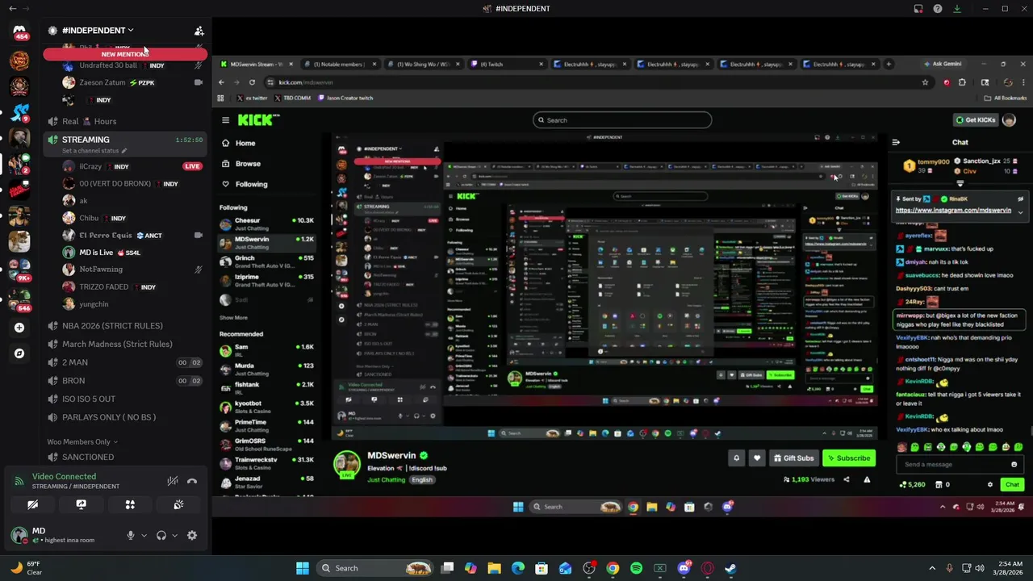Viewport: 1033px width, 581px height.
Task: Click Add a Server plus icon
Action: [19, 328]
